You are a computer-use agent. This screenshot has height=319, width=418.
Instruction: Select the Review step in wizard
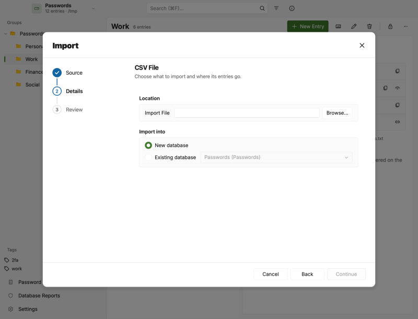click(x=67, y=110)
